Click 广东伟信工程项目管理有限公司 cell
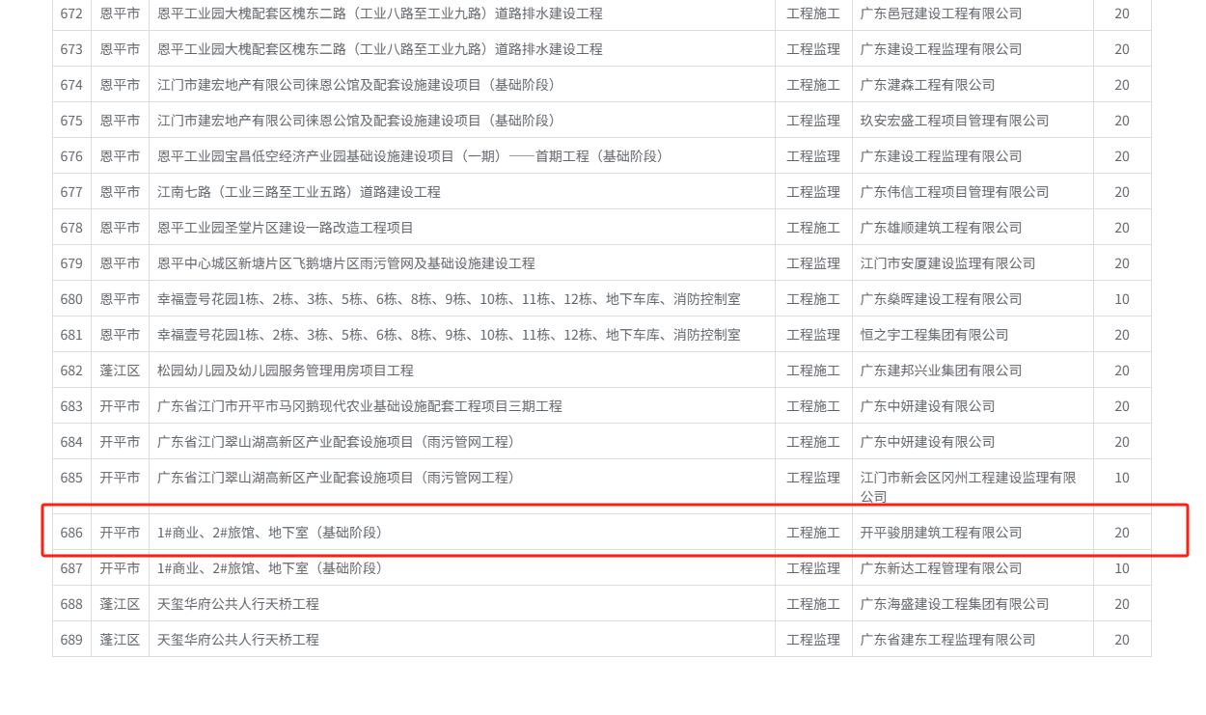1206x715 pixels. click(954, 192)
